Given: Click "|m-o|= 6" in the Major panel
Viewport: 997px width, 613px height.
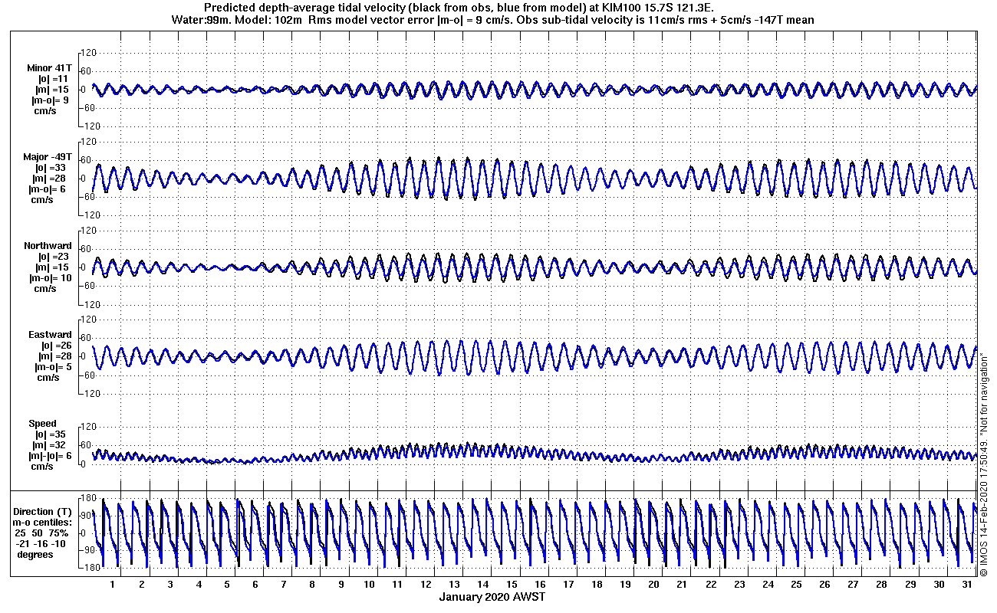Looking at the screenshot, I should [x=48, y=189].
